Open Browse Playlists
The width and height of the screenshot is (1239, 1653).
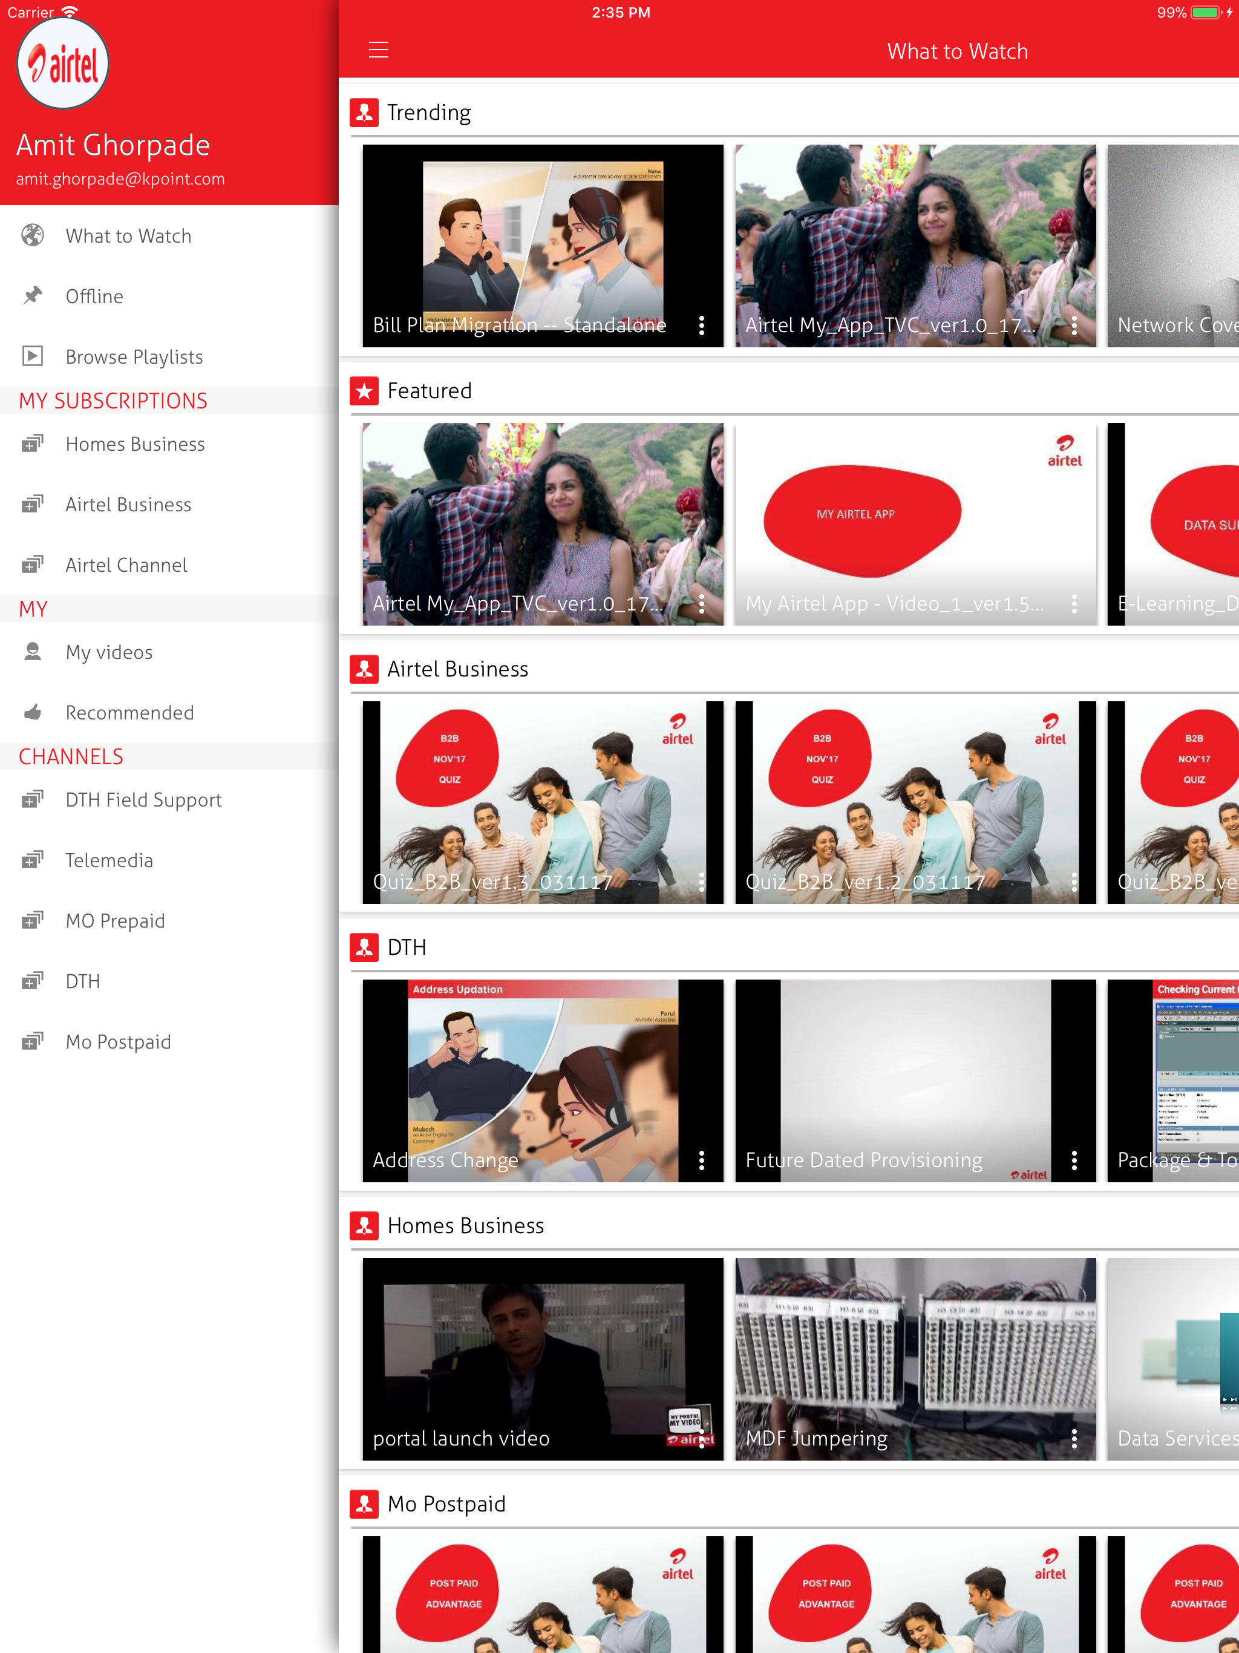click(169, 356)
